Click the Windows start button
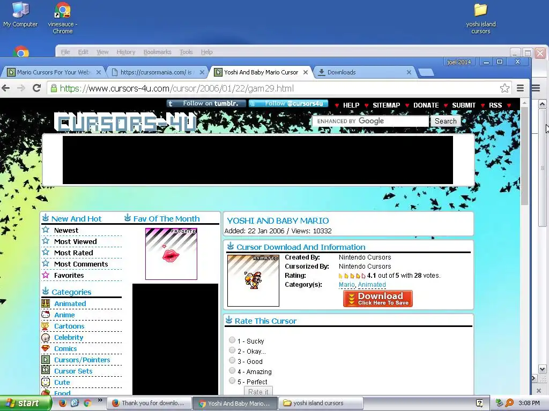 click(x=25, y=403)
